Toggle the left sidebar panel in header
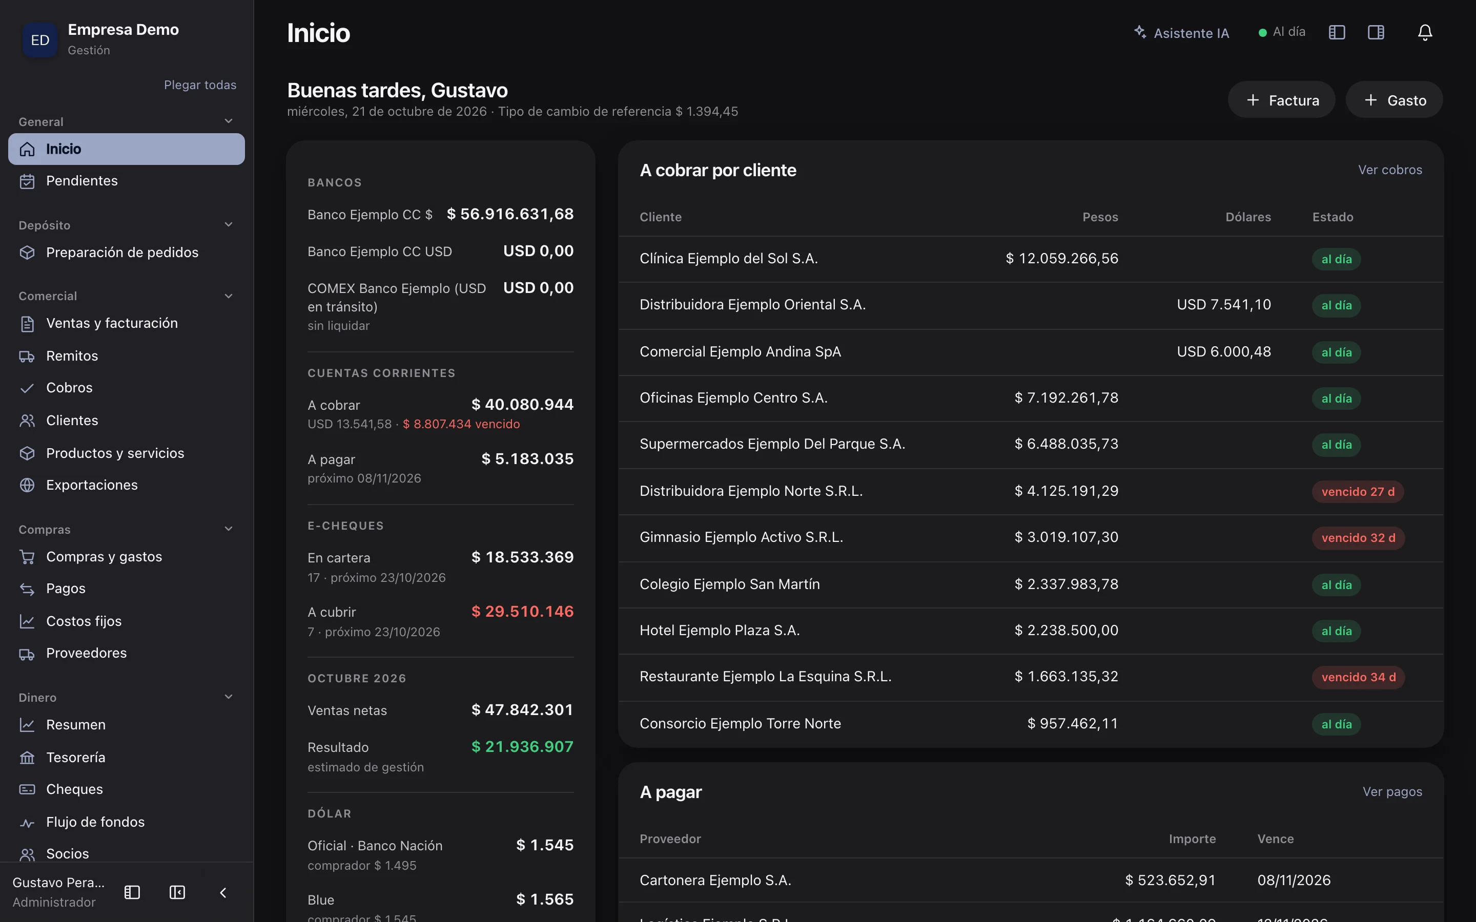 point(1336,32)
